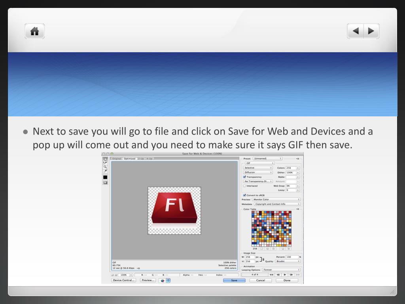Image resolution: width=405 pixels, height=304 pixels.
Task: Click the Preview button
Action: click(148, 280)
